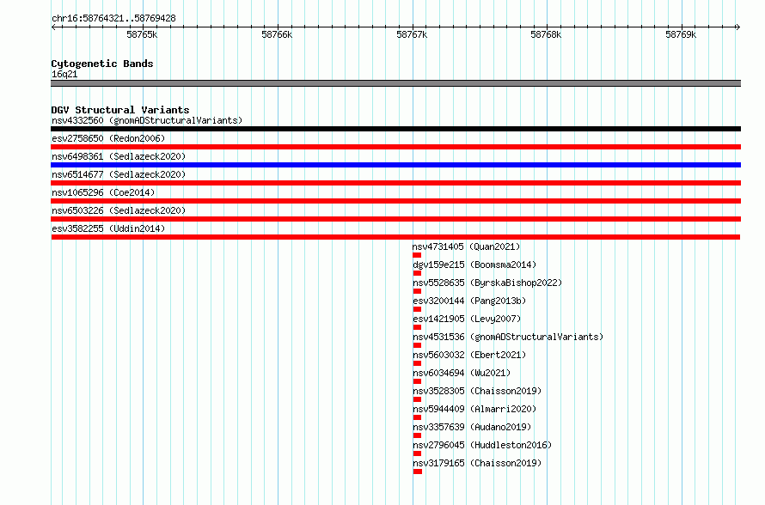Select the nsv3179165 (Chaisson2019) label
The width and height of the screenshot is (765, 505).
[477, 463]
